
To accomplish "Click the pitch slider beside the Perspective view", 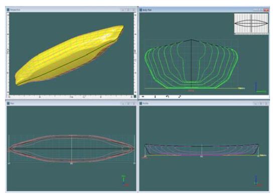I will (135, 54).
